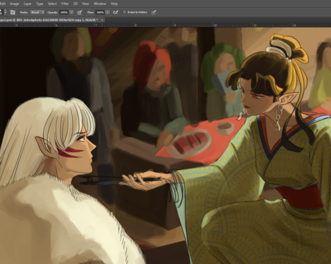This screenshot has height=264, width=331.
Task: Close the PSD document tab
Action: point(102,20)
